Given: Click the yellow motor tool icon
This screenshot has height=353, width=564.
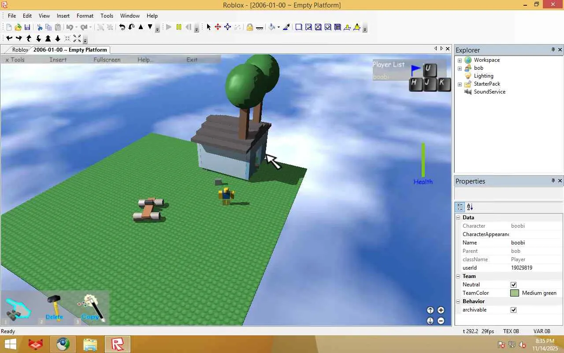Looking at the screenshot, I should tap(356, 27).
